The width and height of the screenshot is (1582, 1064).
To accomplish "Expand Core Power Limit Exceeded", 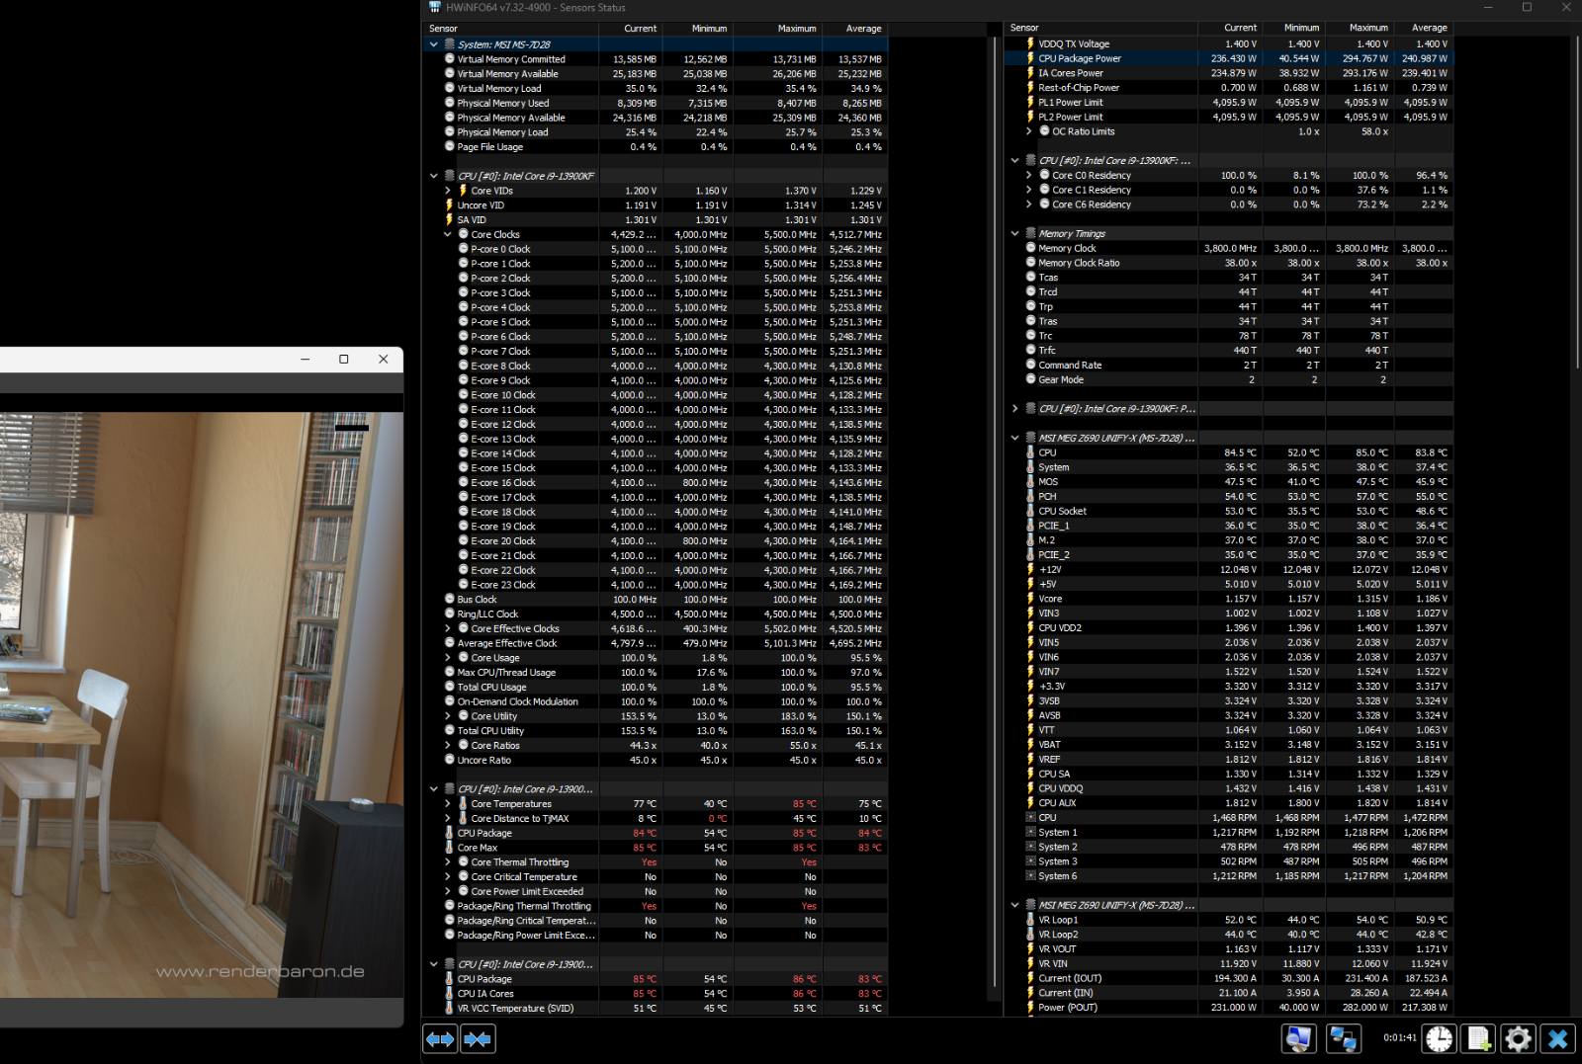I will (448, 891).
